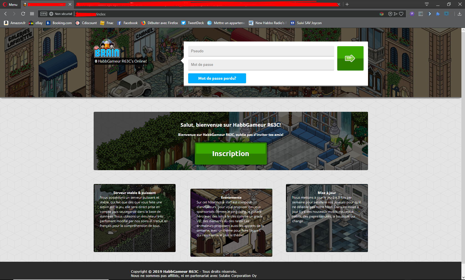Open the Speed Dial start page
The width and height of the screenshot is (465, 280).
click(x=32, y=14)
